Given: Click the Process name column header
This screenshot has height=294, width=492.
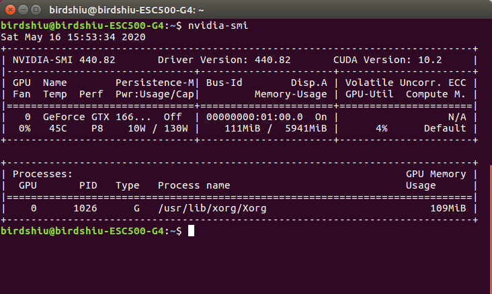Looking at the screenshot, I should coord(194,185).
